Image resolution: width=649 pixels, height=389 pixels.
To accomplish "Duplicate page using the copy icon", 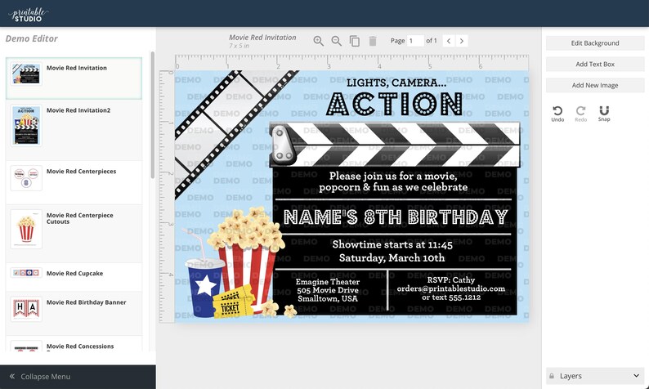I will pos(355,41).
